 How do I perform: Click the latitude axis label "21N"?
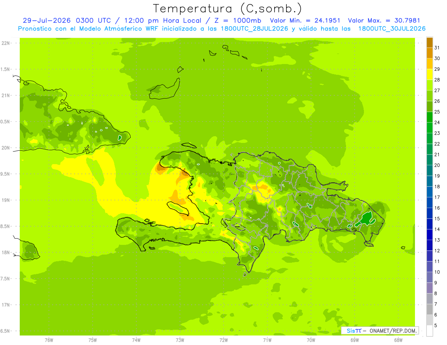click(x=5, y=95)
